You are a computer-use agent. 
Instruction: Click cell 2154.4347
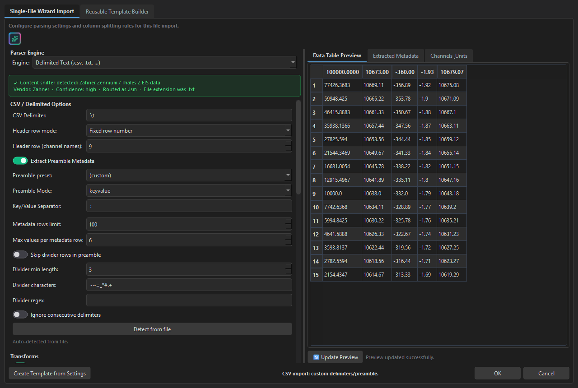point(342,275)
